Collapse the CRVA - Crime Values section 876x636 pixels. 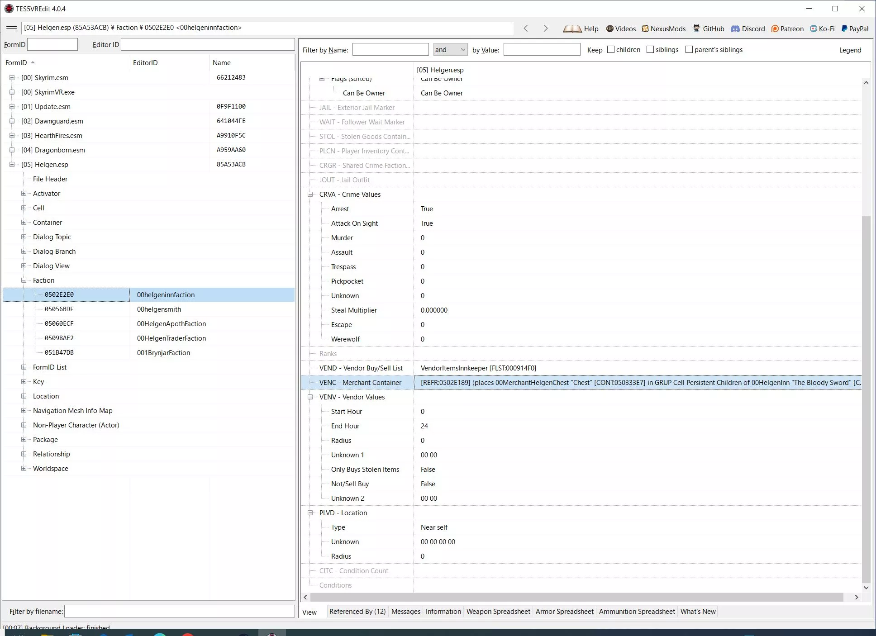click(310, 194)
